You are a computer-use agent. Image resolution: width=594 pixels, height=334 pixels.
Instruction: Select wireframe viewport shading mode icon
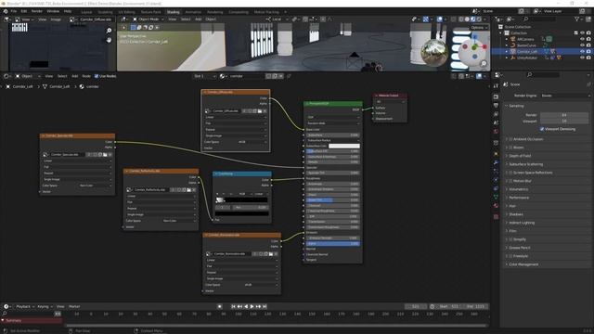pos(461,19)
